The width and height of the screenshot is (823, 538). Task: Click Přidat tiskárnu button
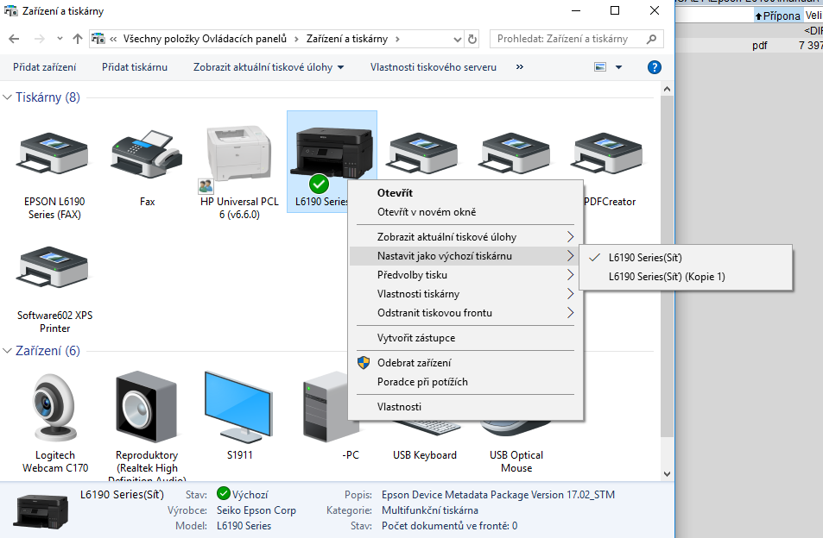(135, 67)
